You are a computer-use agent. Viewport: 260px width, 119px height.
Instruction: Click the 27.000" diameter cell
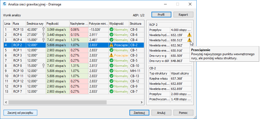point(36,35)
